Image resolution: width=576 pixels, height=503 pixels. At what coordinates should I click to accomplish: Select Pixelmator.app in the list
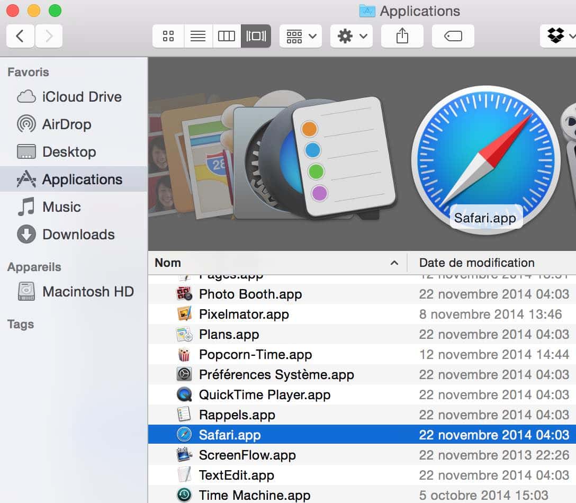362,315
